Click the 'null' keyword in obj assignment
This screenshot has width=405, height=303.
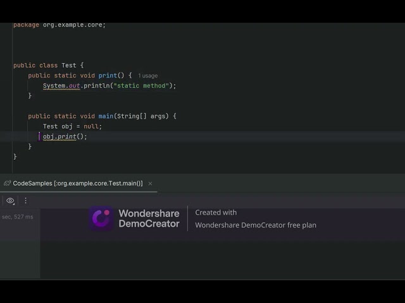click(x=91, y=126)
